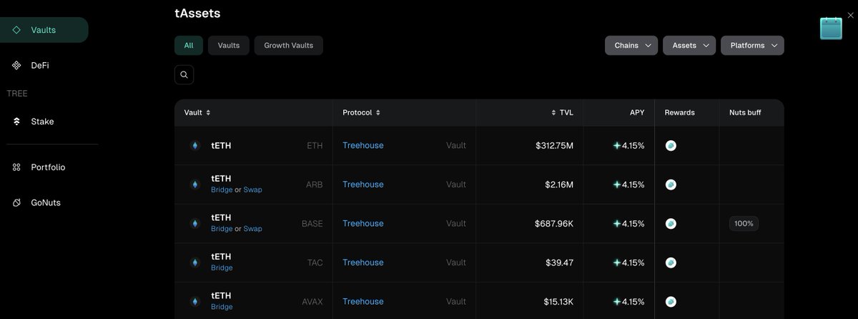
Task: Click the tETH token icon in ETH row
Action: 194,145
